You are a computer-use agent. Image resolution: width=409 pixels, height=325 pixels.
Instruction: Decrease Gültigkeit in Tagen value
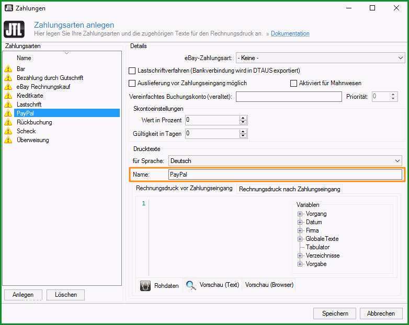click(x=243, y=136)
